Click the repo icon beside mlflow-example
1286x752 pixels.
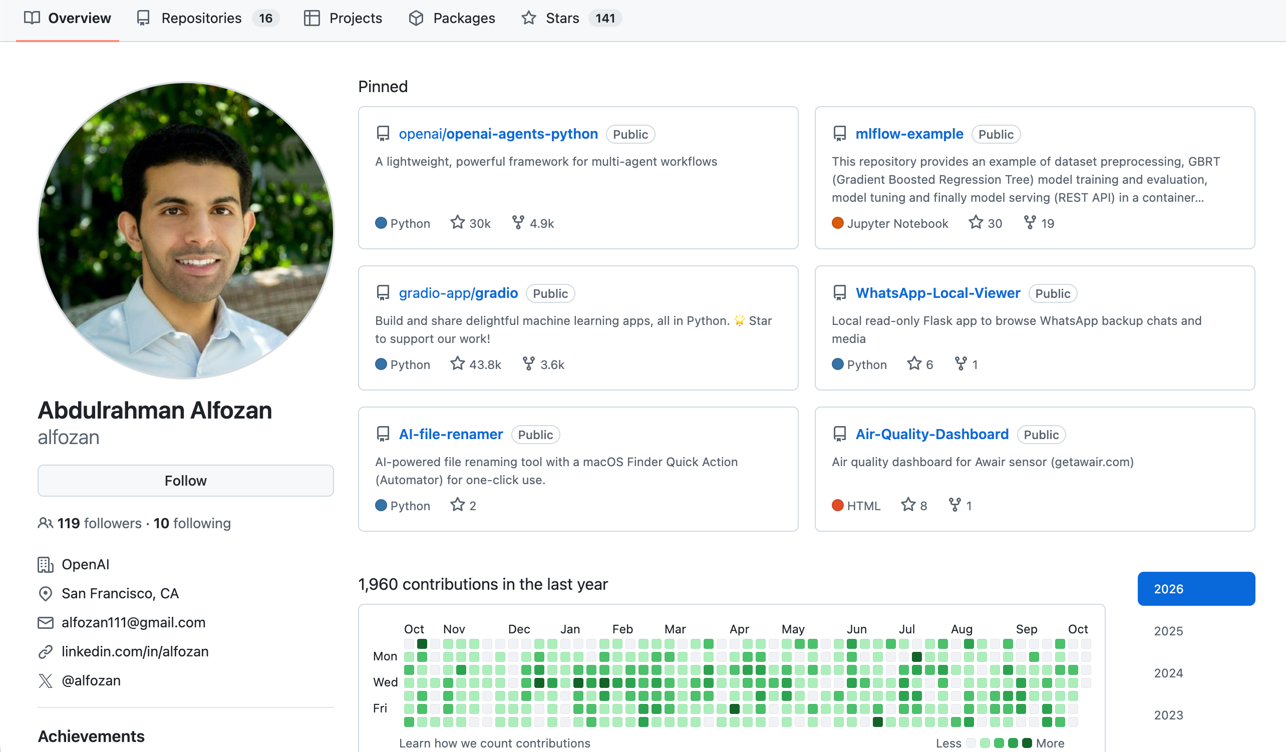(x=839, y=134)
